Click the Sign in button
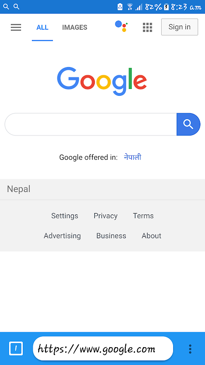The height and width of the screenshot is (365, 205). coord(179,27)
